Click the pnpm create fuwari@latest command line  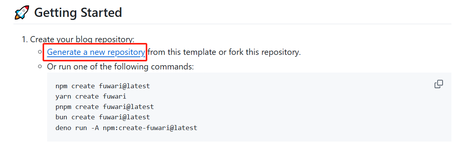105,107
